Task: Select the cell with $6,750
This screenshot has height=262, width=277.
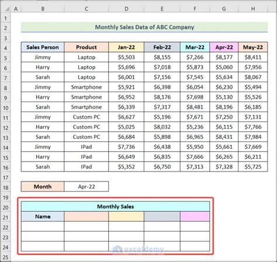Action: tap(162, 167)
